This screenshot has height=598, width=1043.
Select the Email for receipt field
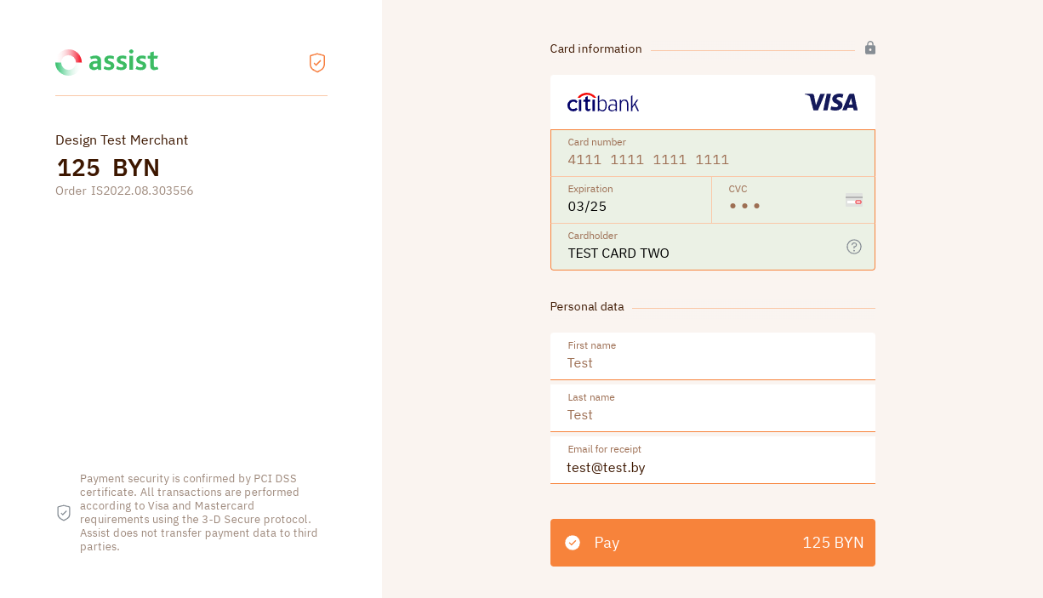[x=712, y=467]
